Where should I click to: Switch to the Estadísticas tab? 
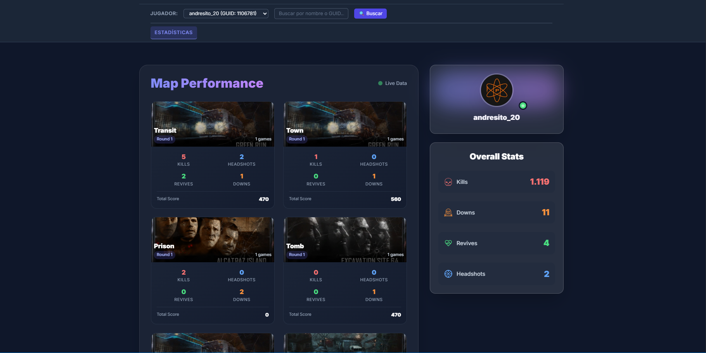(173, 33)
